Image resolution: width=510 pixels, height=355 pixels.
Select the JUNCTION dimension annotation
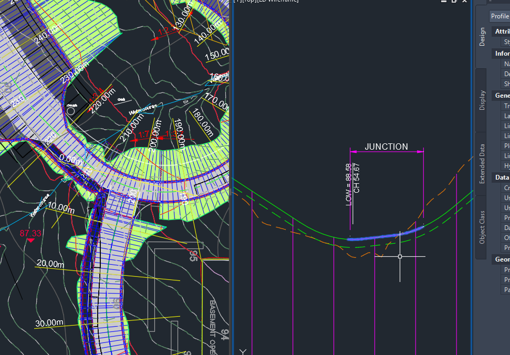(386, 147)
